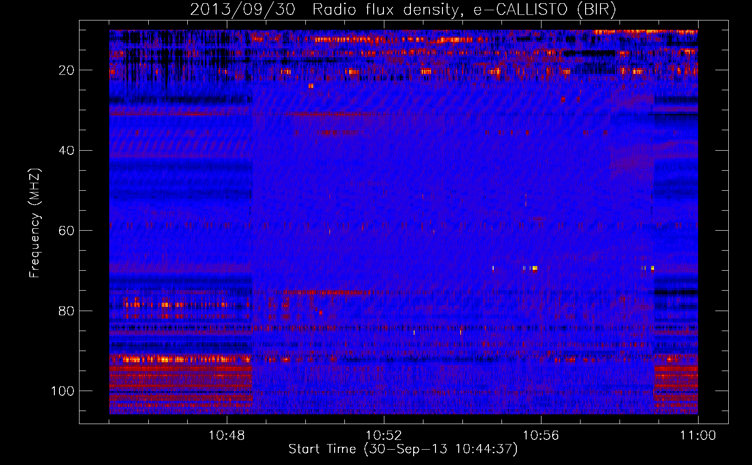Screen dimensions: 752x465
Task: Click the 100 MHz tick label
Action: coord(63,391)
